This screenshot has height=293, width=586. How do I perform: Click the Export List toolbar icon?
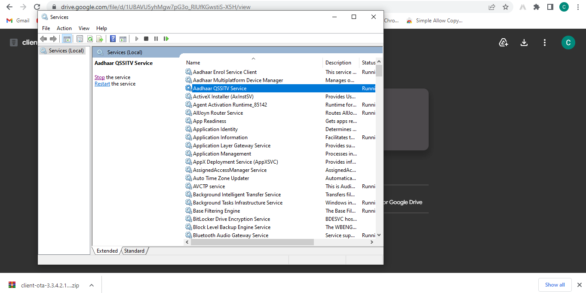(100, 39)
